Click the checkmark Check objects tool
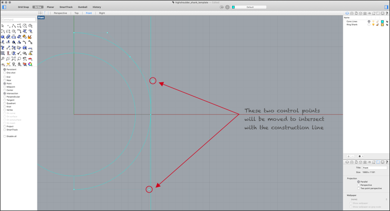 click(x=19, y=53)
